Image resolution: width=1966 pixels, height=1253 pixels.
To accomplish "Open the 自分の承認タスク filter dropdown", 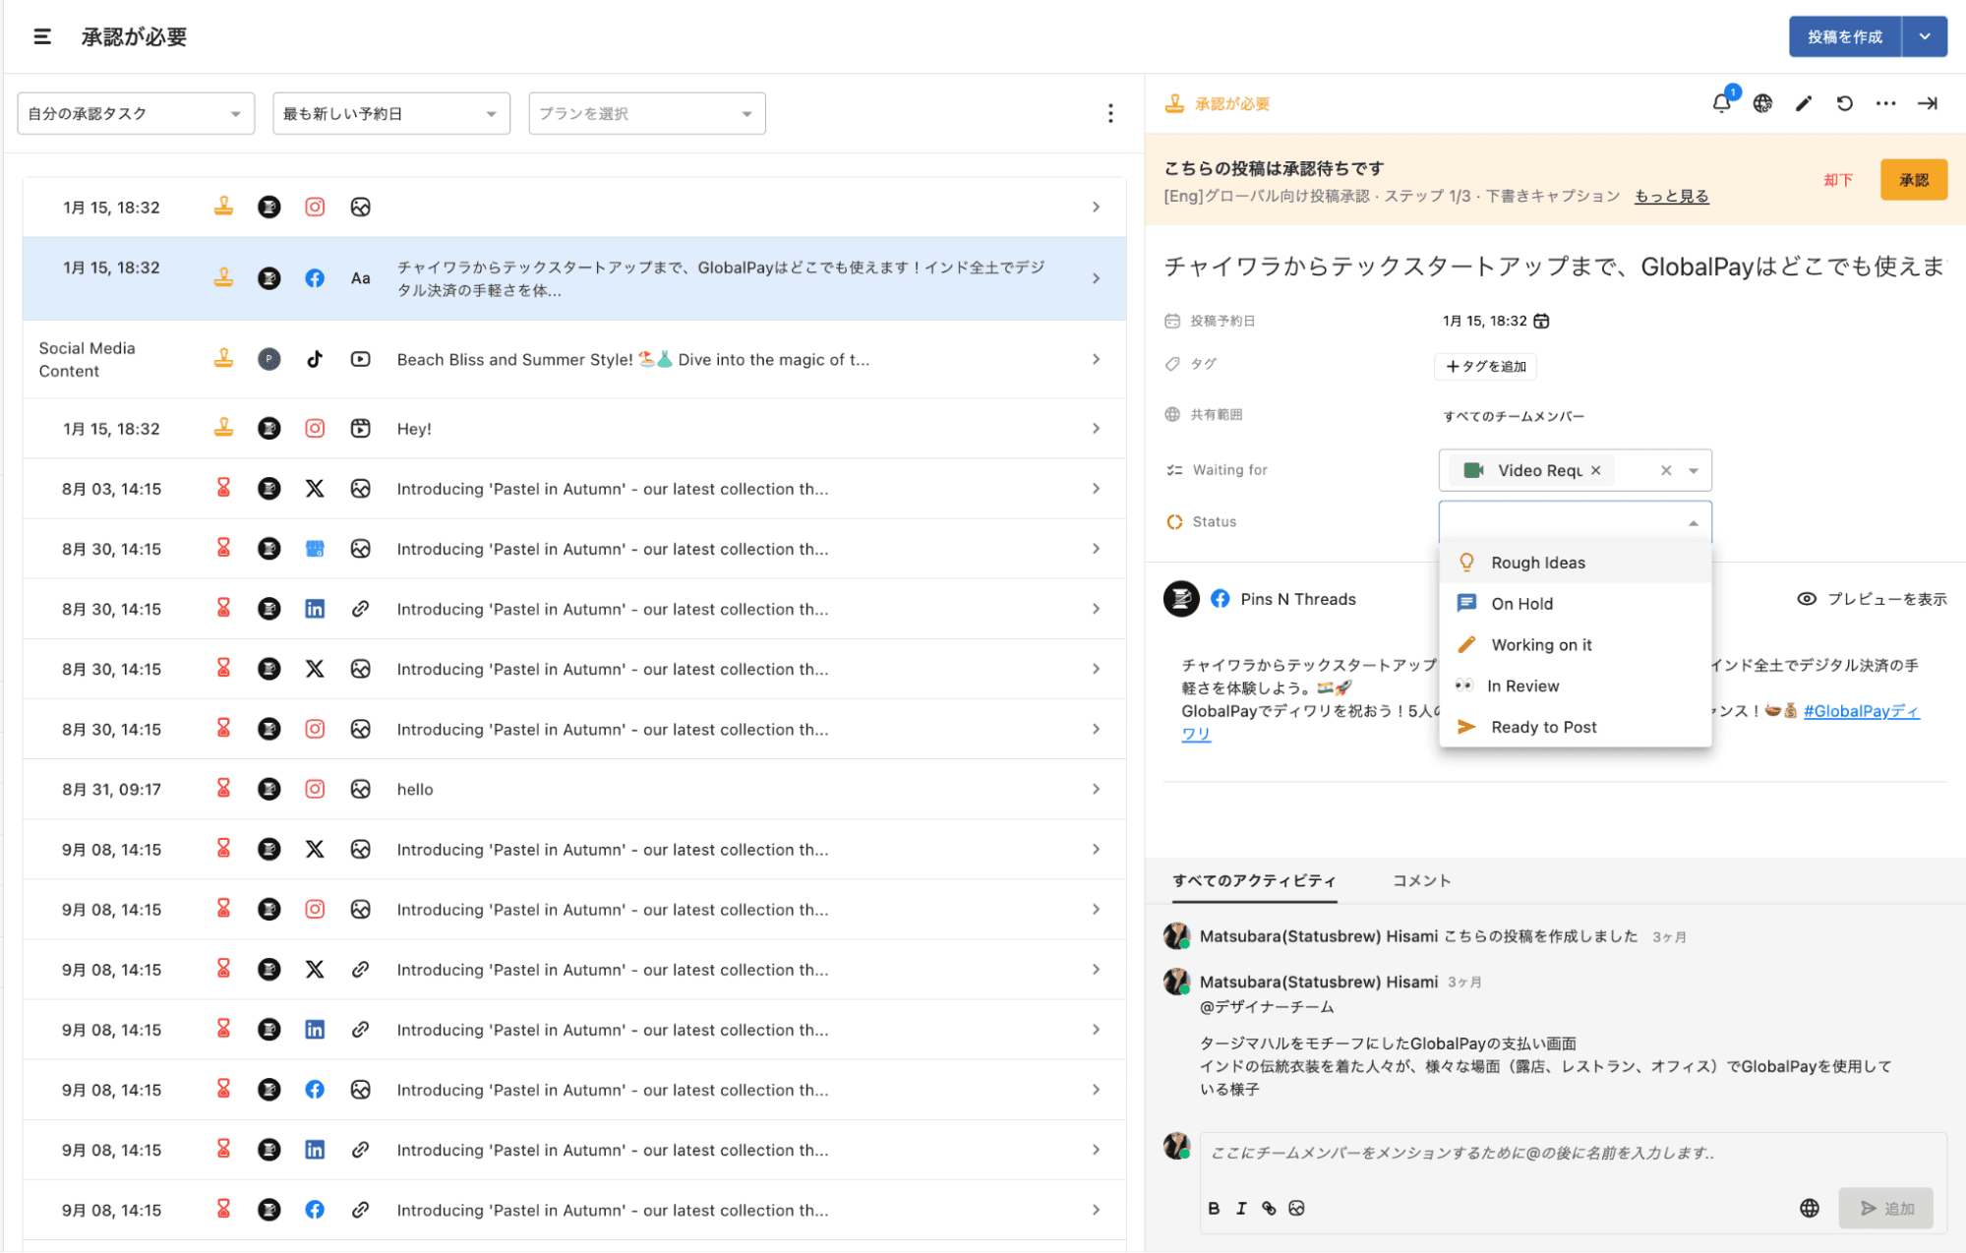I will 136,113.
